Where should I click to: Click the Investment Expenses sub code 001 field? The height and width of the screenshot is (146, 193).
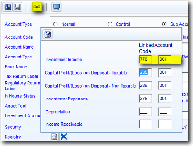165,99
